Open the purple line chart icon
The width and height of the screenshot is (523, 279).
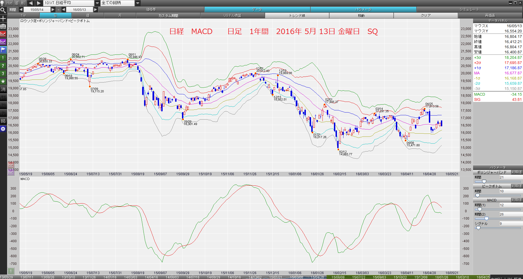(3, 42)
